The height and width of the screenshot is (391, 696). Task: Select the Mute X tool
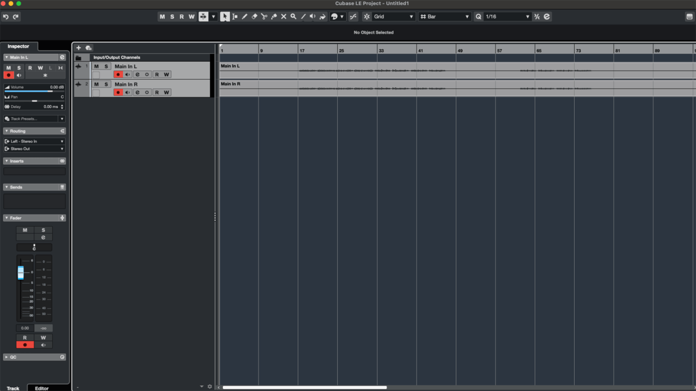[x=284, y=17]
